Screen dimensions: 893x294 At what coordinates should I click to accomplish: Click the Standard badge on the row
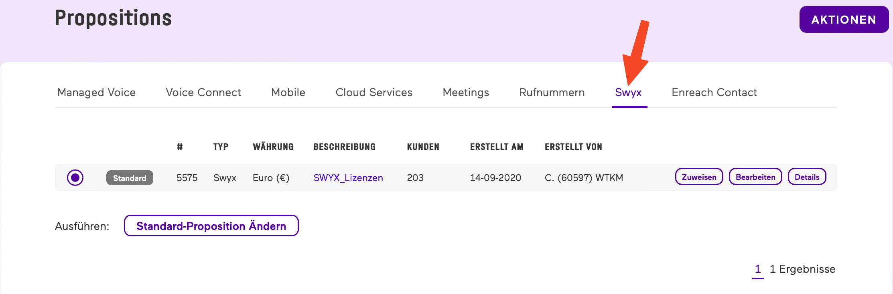130,178
